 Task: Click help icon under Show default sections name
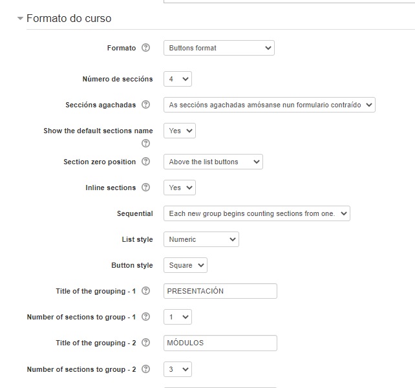tap(145, 144)
